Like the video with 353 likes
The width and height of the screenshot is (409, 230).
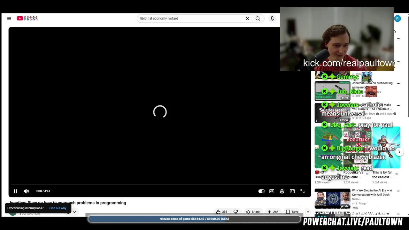click(221, 211)
